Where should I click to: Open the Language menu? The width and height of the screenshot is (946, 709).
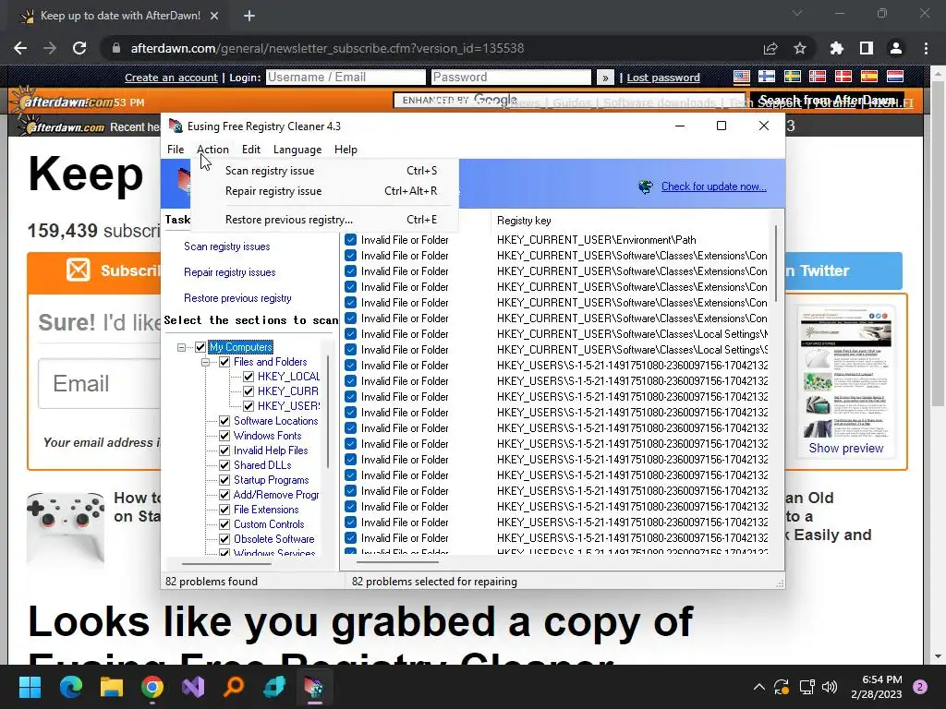click(x=297, y=150)
